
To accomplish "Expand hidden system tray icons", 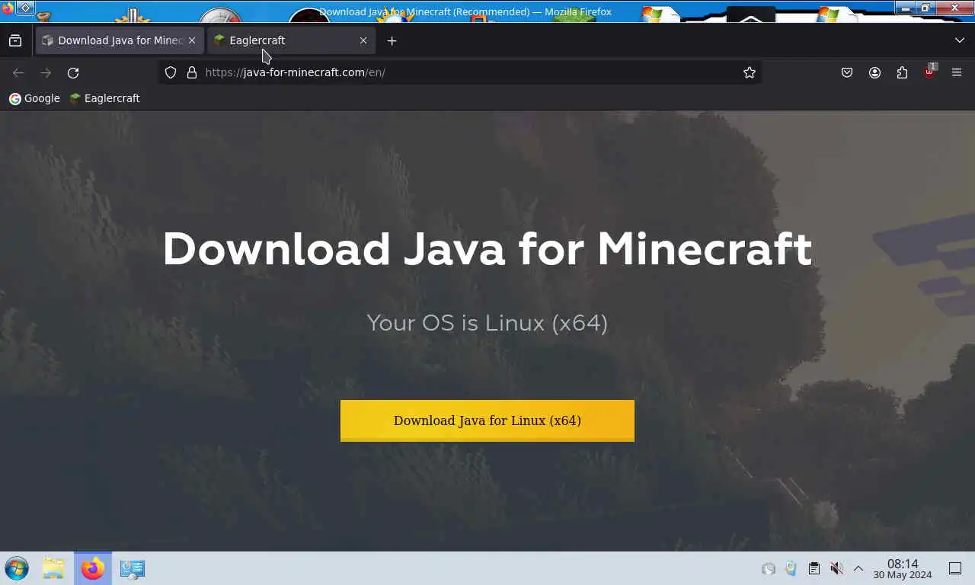I will 858,568.
